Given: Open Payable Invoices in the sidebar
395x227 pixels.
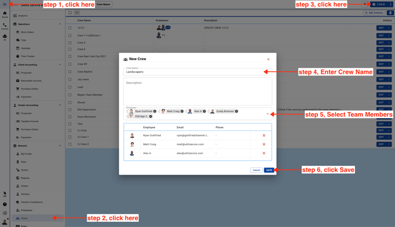Looking at the screenshot, I should [x=29, y=121].
